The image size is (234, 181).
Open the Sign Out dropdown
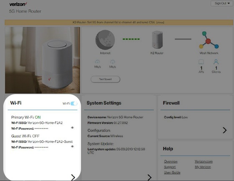point(222,3)
